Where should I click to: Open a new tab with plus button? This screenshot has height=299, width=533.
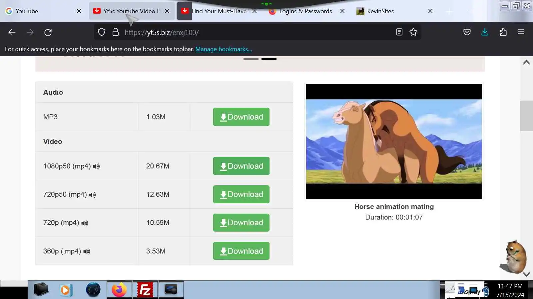[449, 12]
